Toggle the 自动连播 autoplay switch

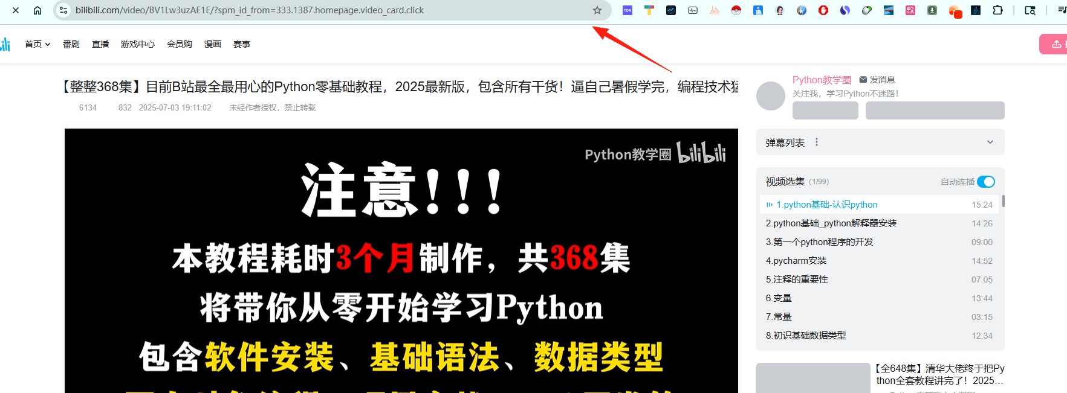pyautogui.click(x=986, y=182)
